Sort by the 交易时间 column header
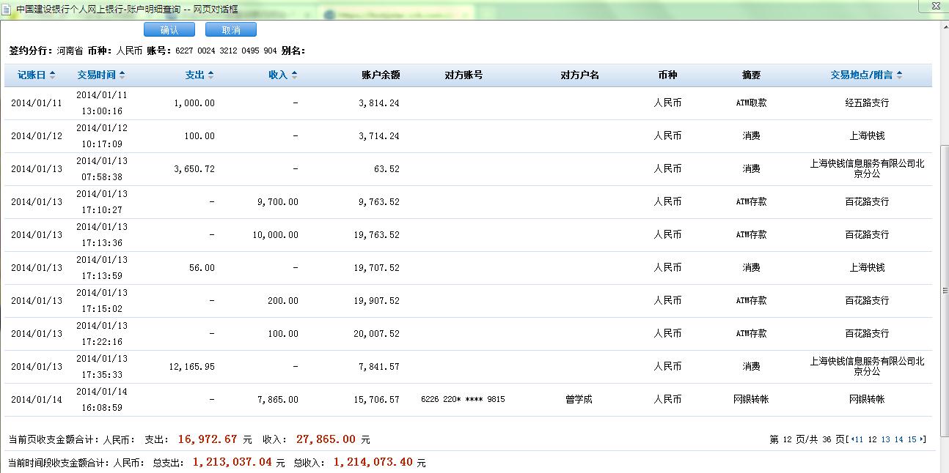949x473 pixels. click(x=96, y=75)
